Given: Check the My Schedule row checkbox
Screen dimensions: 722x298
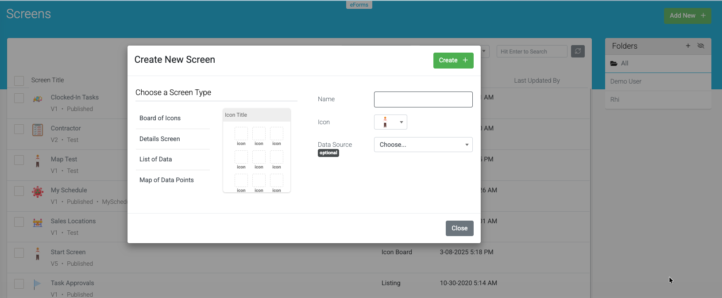Looking at the screenshot, I should pos(19,191).
